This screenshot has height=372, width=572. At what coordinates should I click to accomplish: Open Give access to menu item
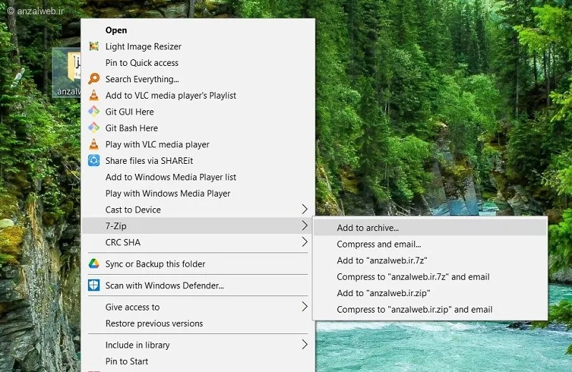coord(198,307)
